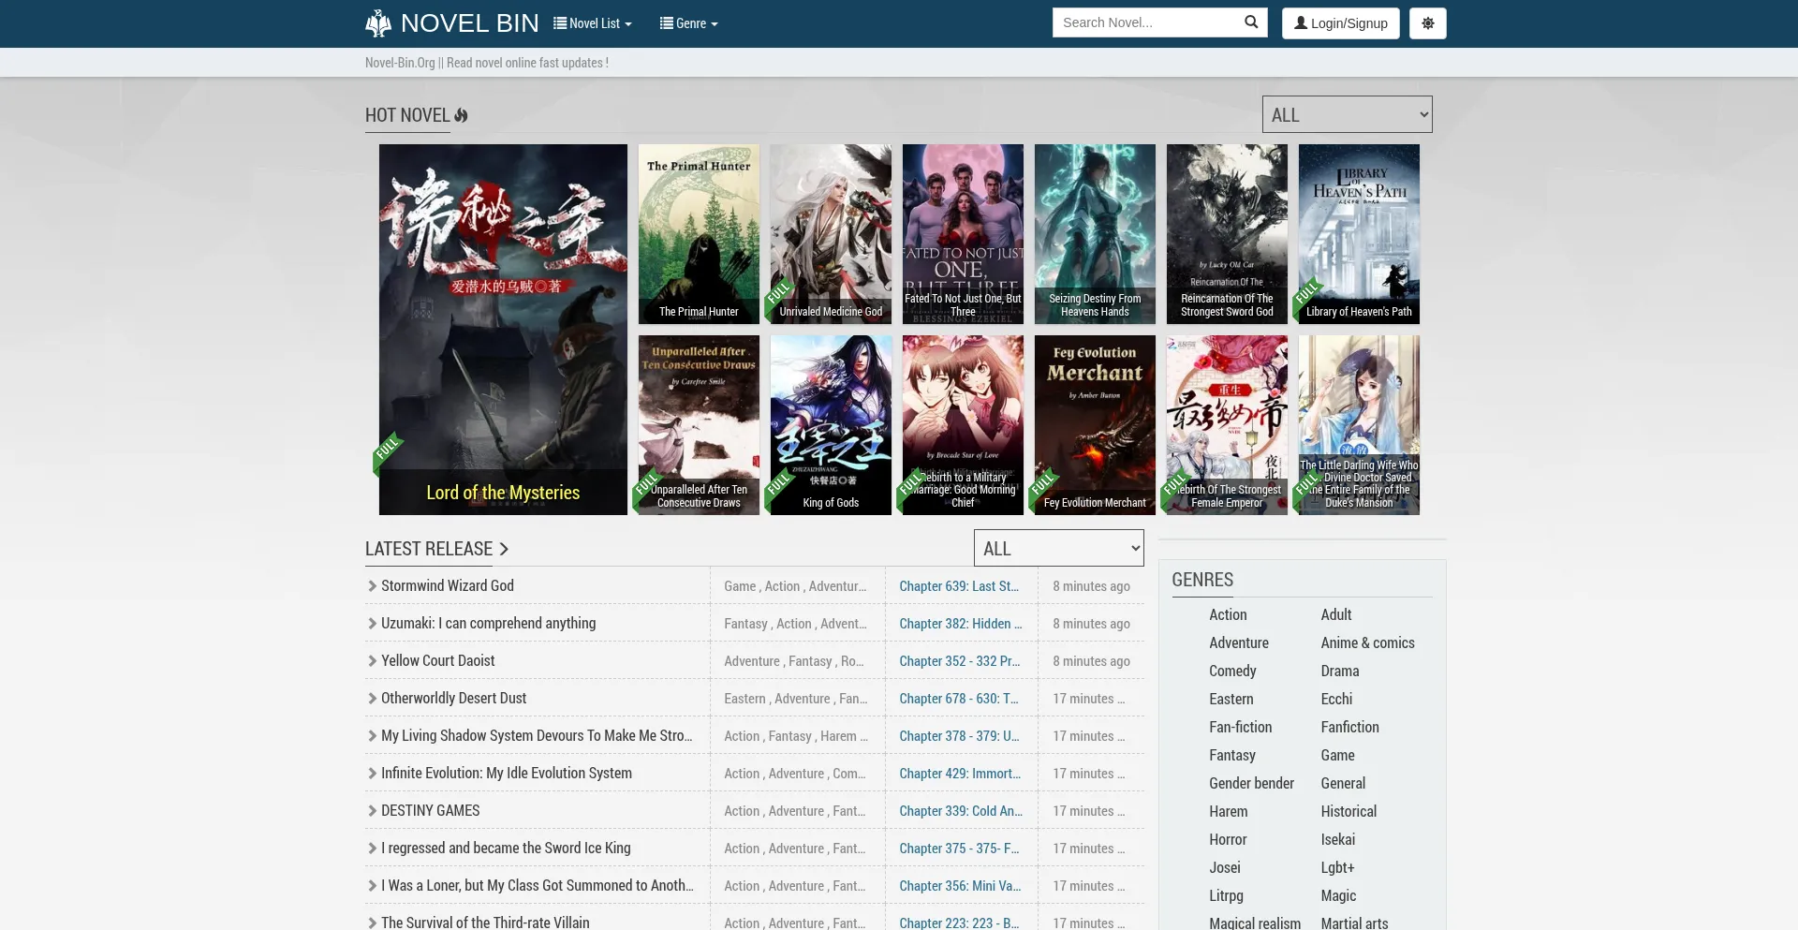This screenshot has height=930, width=1798.
Task: Click the Login/Signup button
Action: click(x=1340, y=23)
